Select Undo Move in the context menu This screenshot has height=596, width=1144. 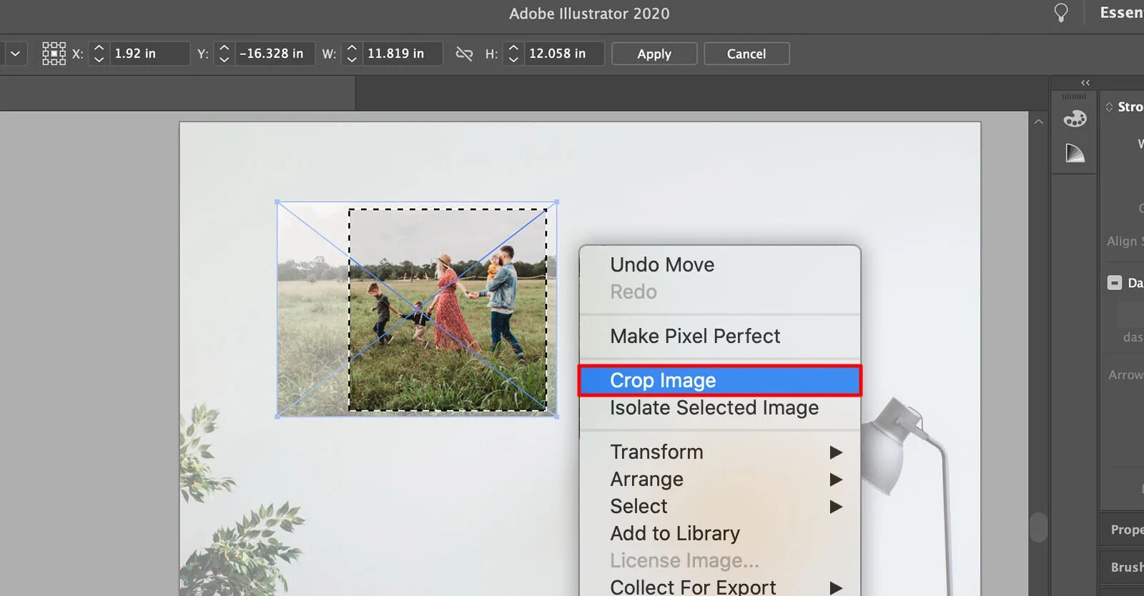point(662,265)
